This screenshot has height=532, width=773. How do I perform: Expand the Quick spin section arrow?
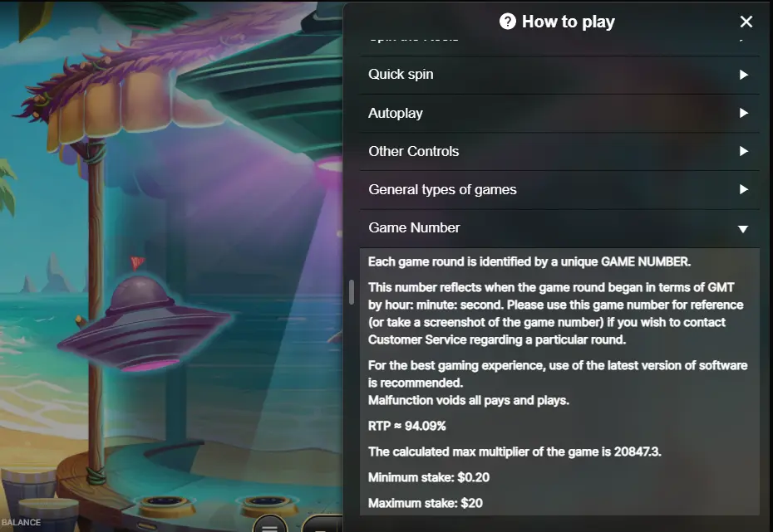pyautogui.click(x=743, y=75)
